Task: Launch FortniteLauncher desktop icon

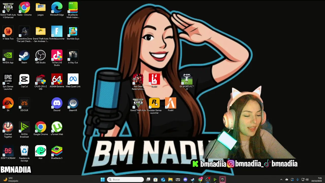Action: (57, 33)
